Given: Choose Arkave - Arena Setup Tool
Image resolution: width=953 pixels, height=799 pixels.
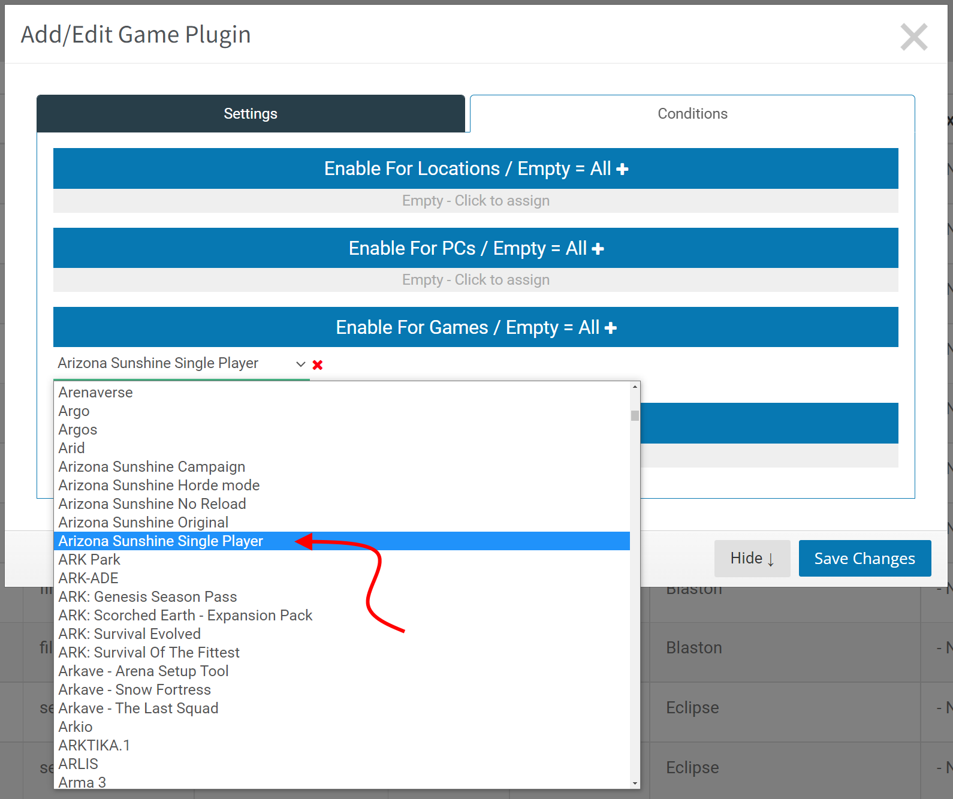Looking at the screenshot, I should pos(342,671).
